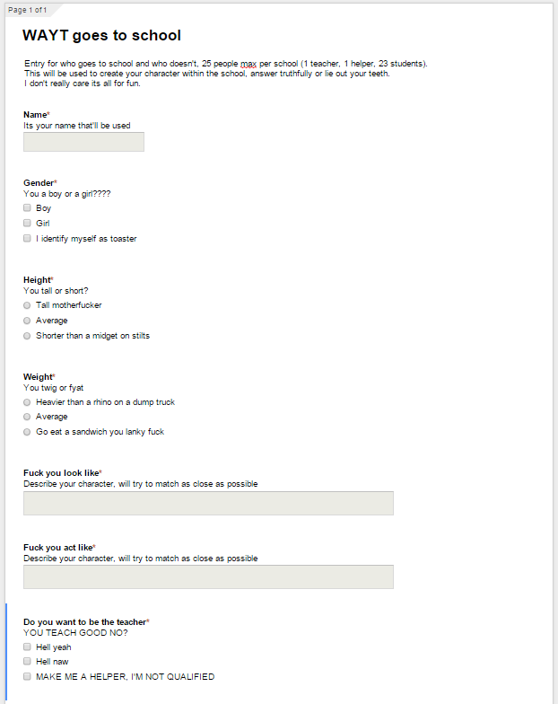Viewport: 558px width, 704px height.
Task: Select Average under Weight
Action: [x=27, y=417]
